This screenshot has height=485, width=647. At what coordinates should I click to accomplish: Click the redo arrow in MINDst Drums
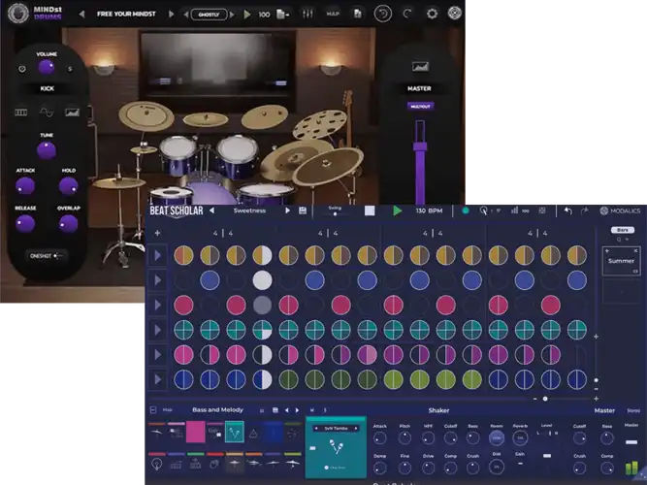tap(407, 14)
